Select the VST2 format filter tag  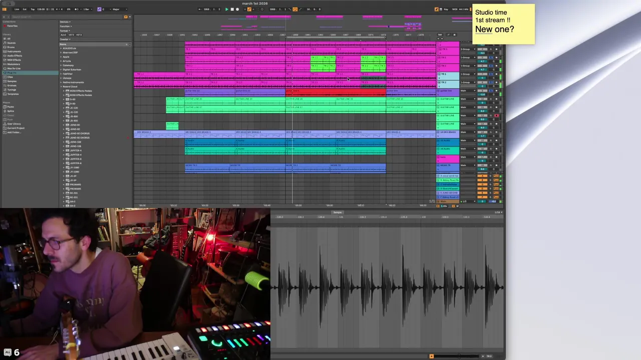coord(71,35)
